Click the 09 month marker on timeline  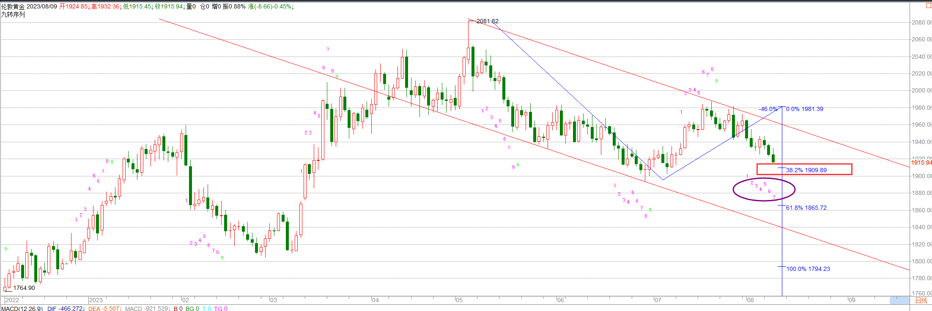tap(852, 300)
